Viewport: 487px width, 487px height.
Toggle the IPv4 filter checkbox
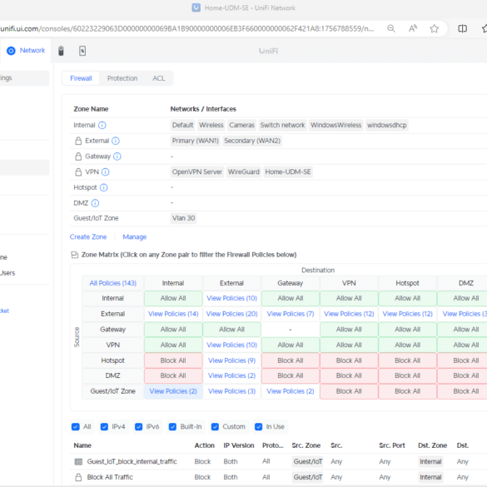(x=104, y=427)
